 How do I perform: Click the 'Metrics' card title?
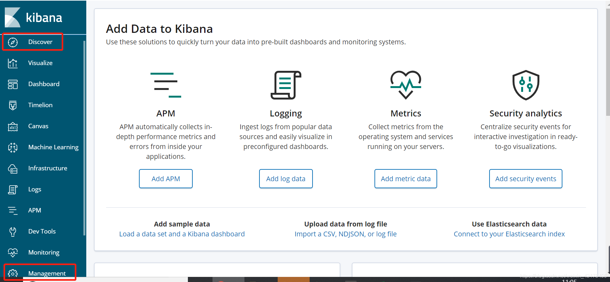[x=406, y=113]
